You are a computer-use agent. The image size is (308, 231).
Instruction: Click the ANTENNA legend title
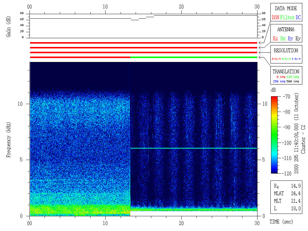(286, 29)
